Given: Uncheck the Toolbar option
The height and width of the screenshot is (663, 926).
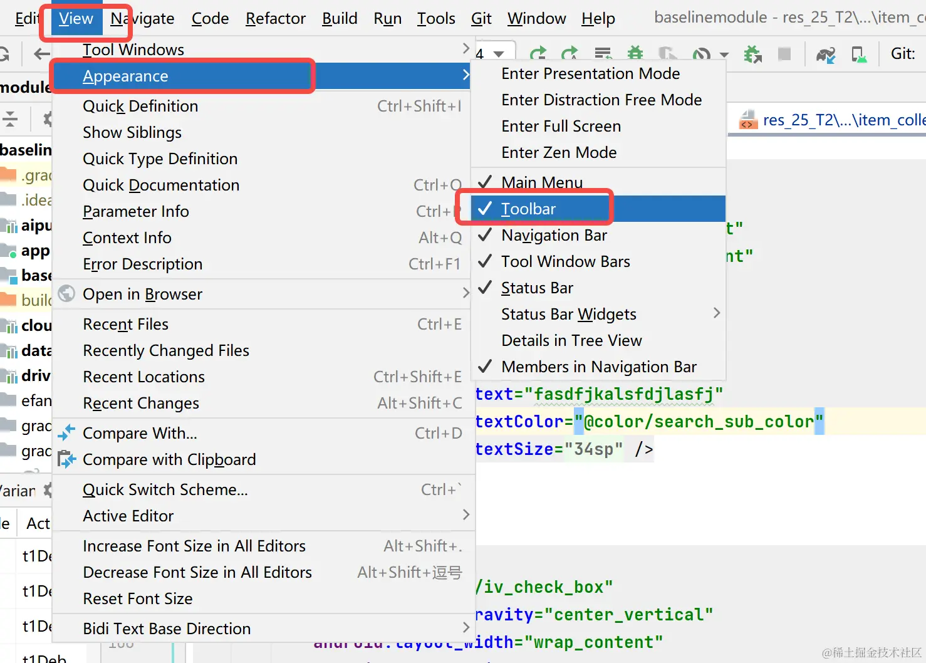Looking at the screenshot, I should 598,209.
